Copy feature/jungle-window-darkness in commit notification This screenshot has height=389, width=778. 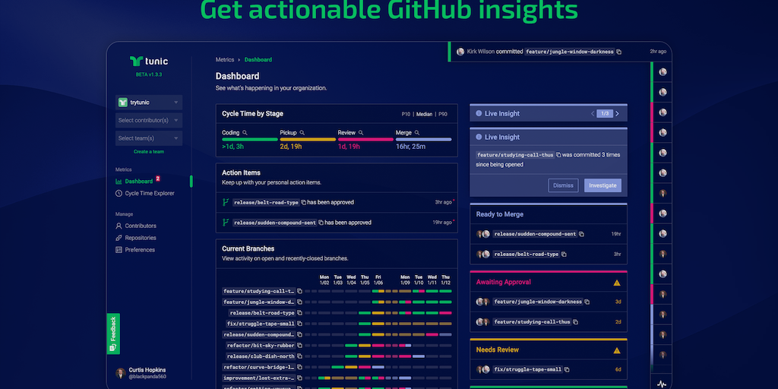(618, 52)
